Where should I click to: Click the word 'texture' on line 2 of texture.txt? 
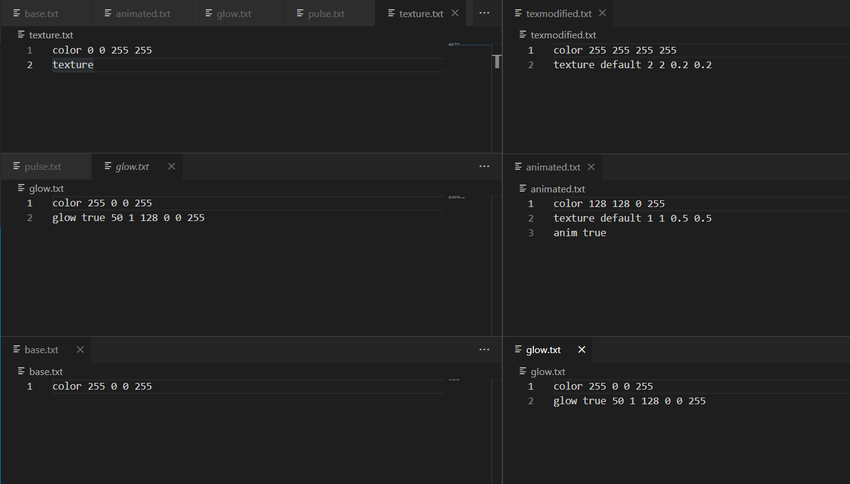click(72, 65)
